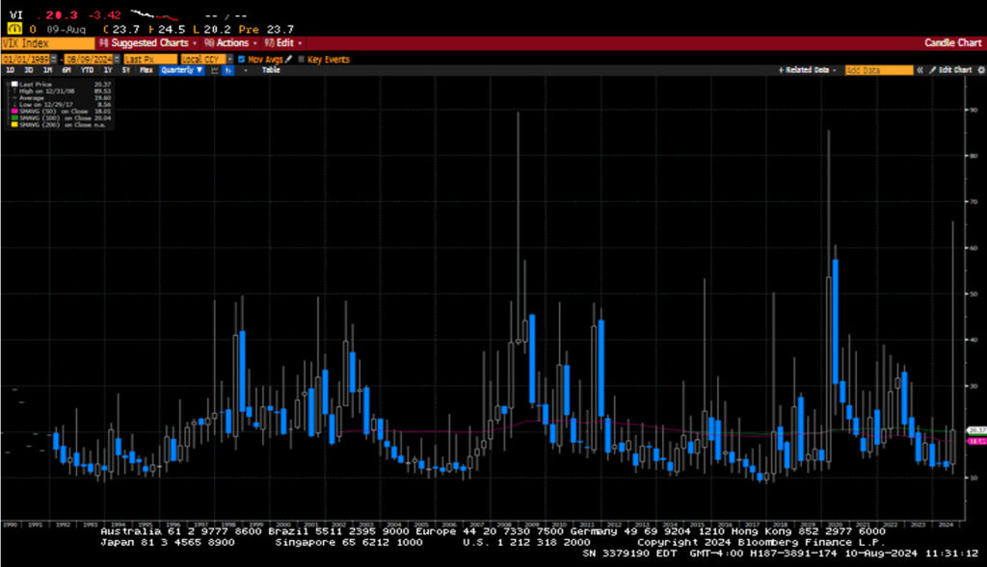The image size is (987, 567).
Task: Uncheck the Mov Avgs checkbox
Action: pyautogui.click(x=242, y=60)
